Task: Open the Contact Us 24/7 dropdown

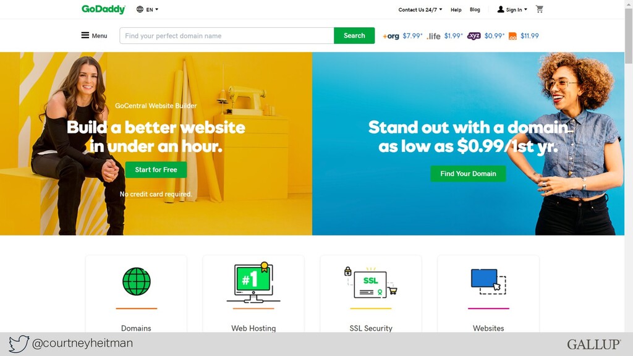Action: 420,10
